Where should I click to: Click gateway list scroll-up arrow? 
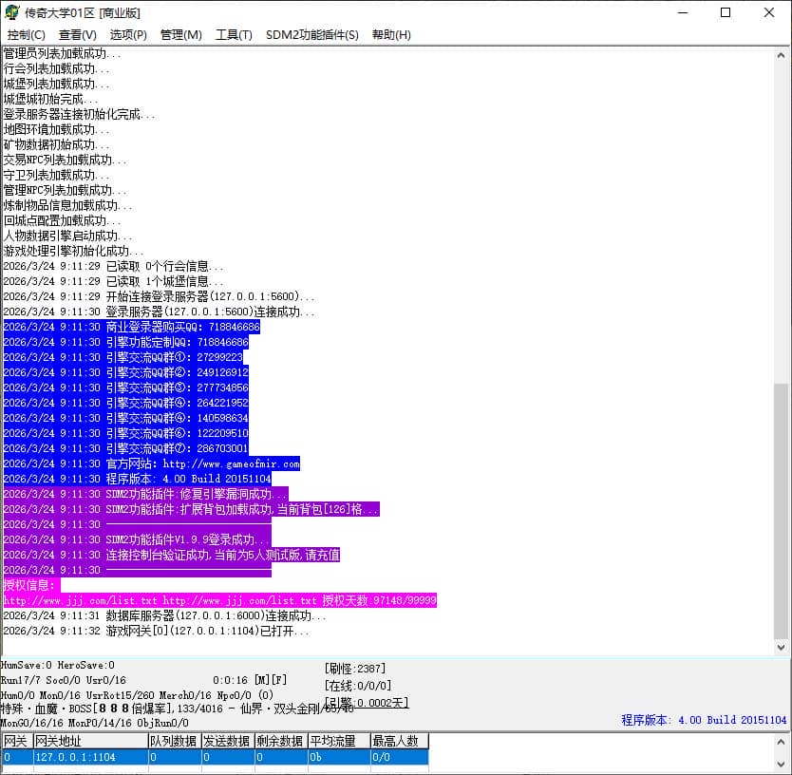(x=781, y=742)
